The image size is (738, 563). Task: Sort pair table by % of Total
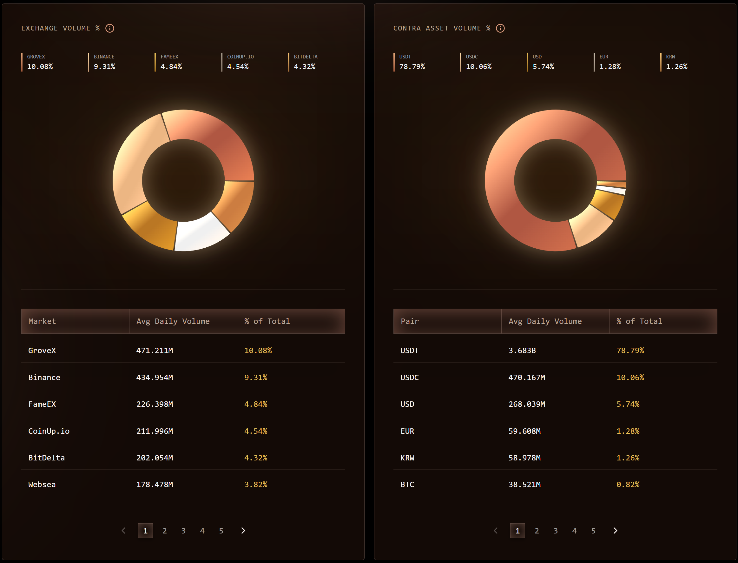639,321
